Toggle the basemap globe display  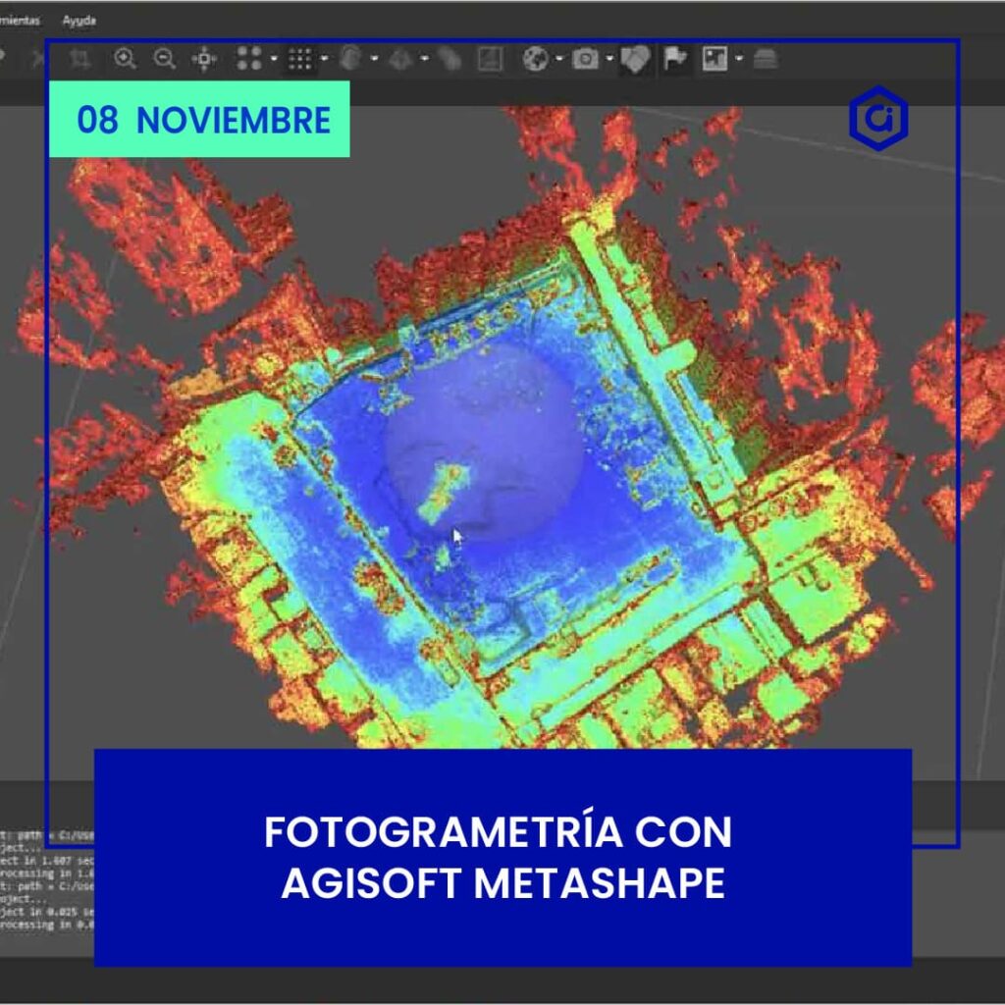coord(535,59)
